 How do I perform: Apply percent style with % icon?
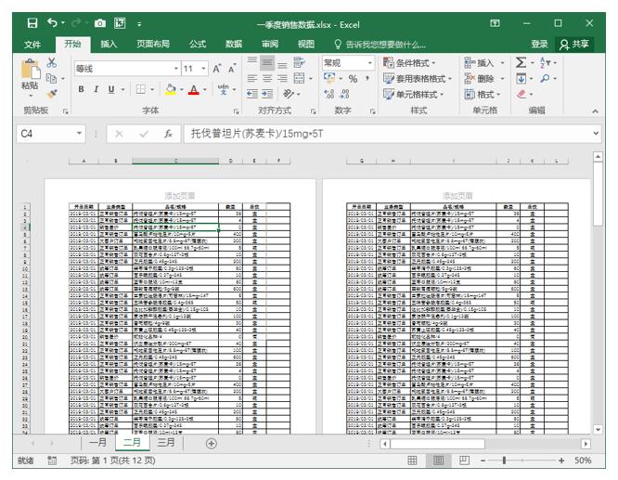[354, 79]
